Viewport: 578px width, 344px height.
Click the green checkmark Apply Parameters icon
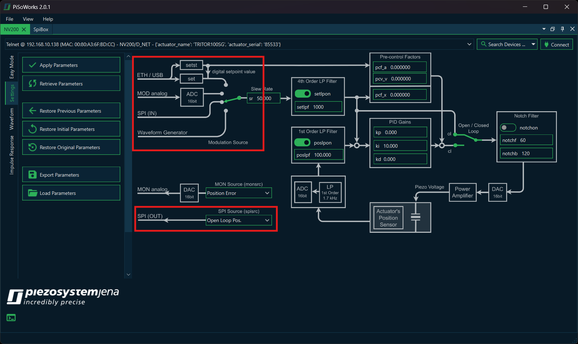[32, 65]
